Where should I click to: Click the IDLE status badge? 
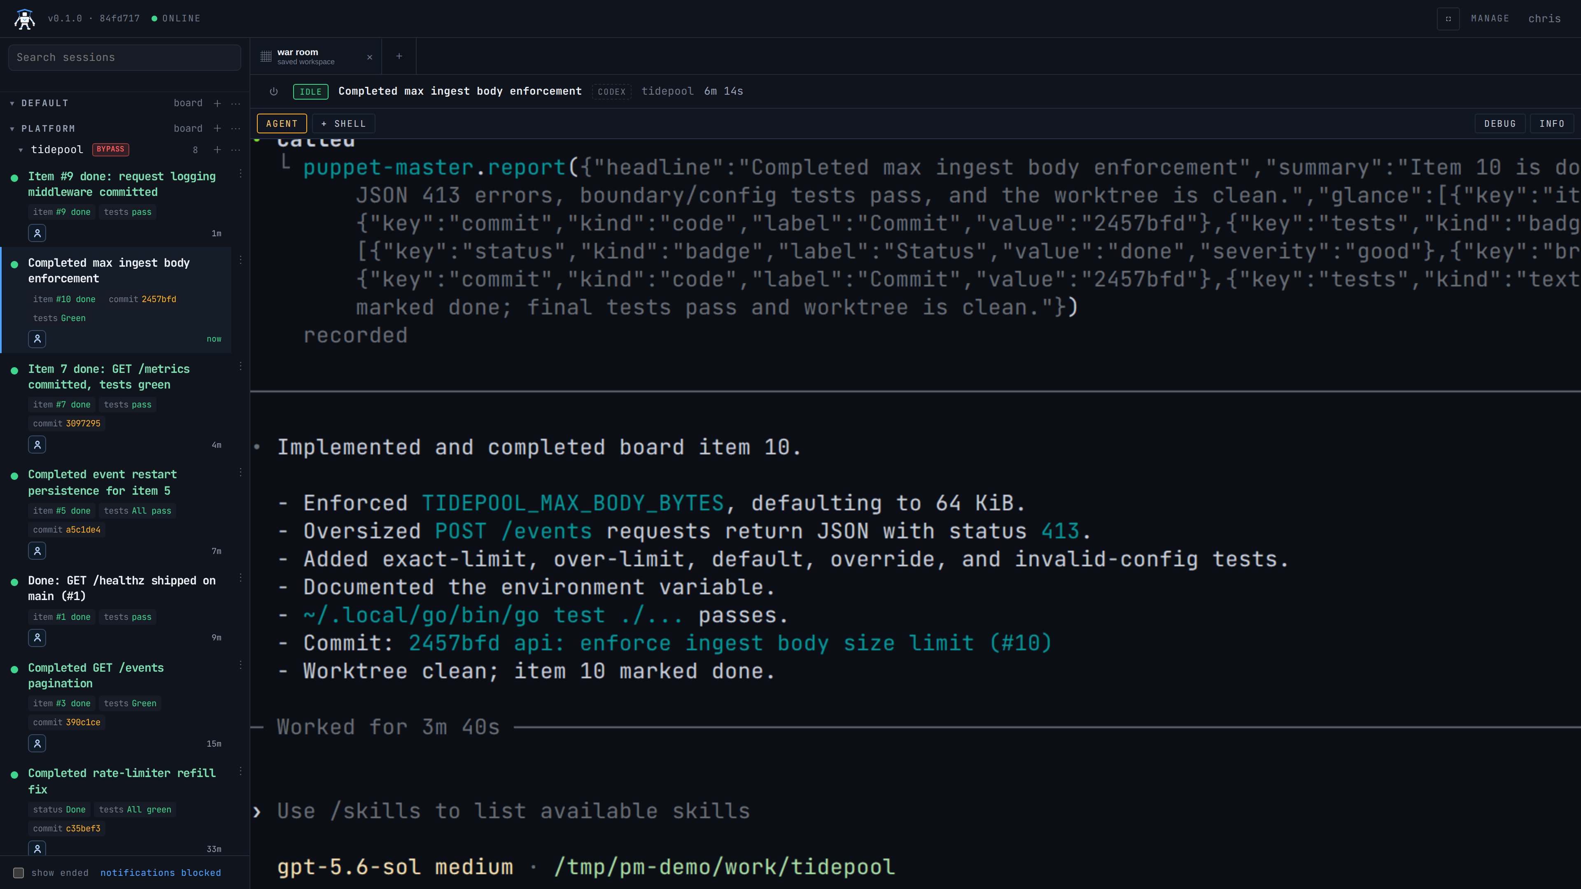point(310,91)
